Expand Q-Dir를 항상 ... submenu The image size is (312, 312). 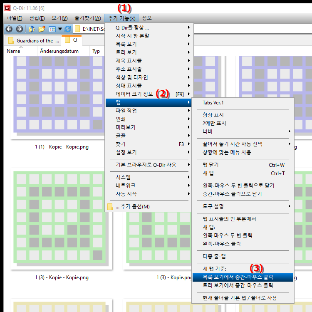pos(148,27)
